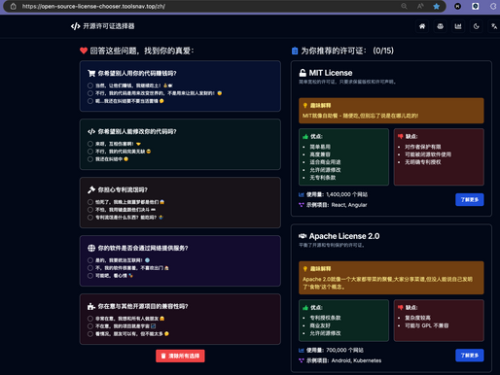
Task: Click '你担心专利流氓吗?' question heading
Action: click(x=123, y=189)
